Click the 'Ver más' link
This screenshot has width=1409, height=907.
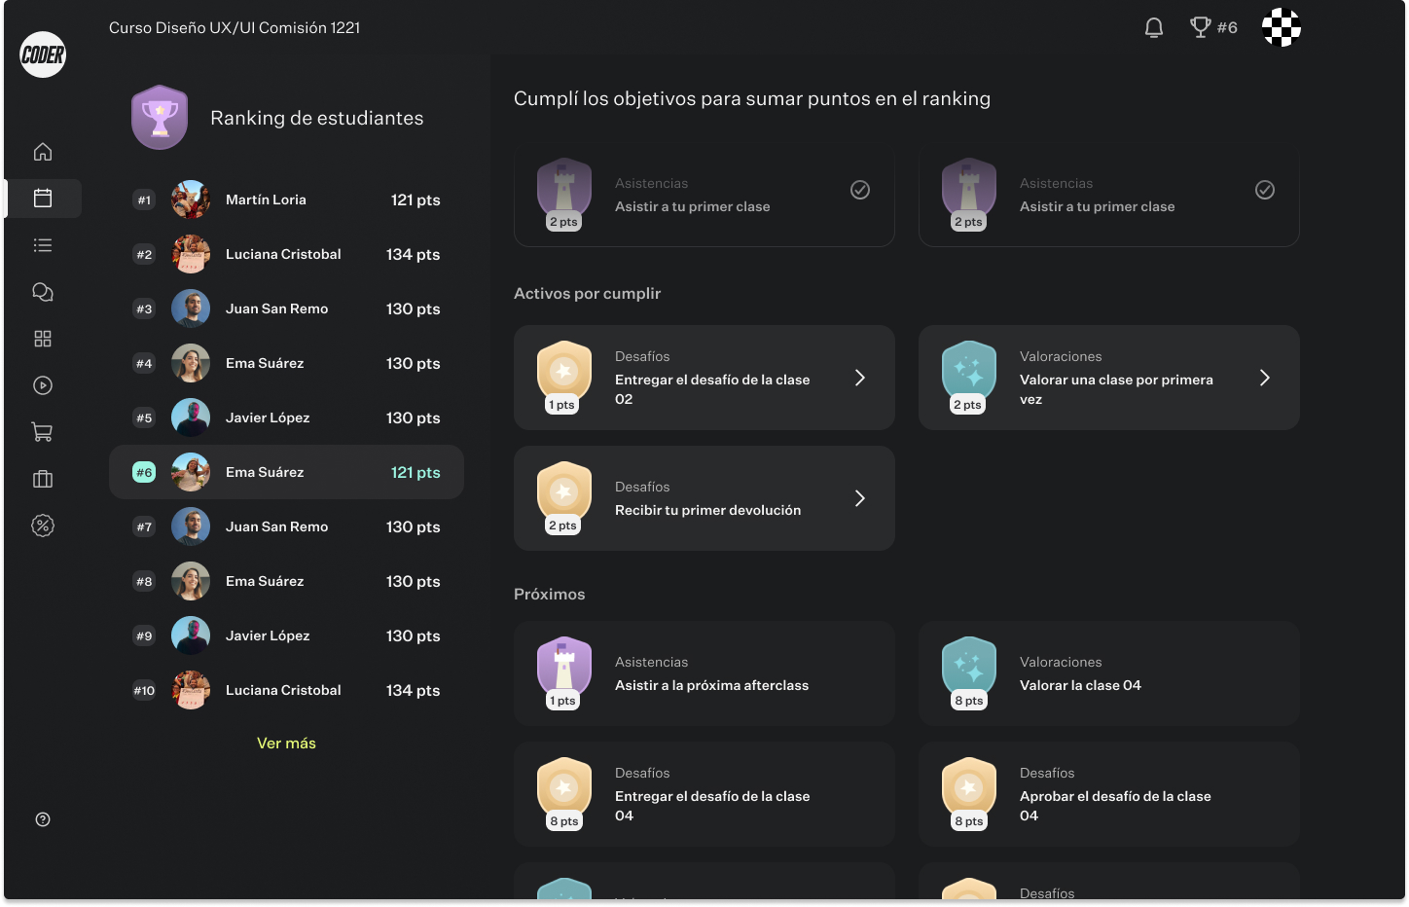coord(286,744)
